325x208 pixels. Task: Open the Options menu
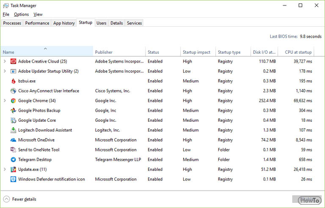[21, 14]
